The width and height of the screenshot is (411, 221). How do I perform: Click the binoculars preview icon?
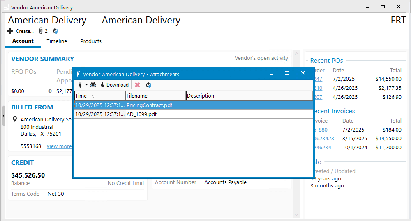pos(93,85)
